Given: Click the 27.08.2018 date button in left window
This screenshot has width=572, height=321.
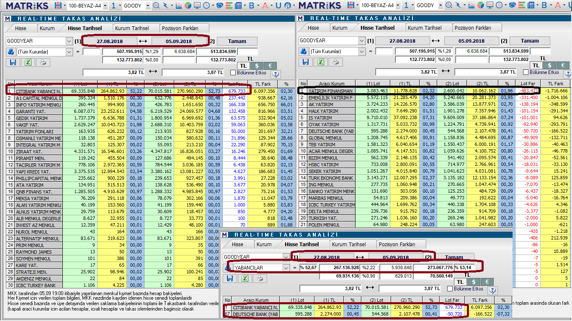Looking at the screenshot, I should (x=110, y=41).
